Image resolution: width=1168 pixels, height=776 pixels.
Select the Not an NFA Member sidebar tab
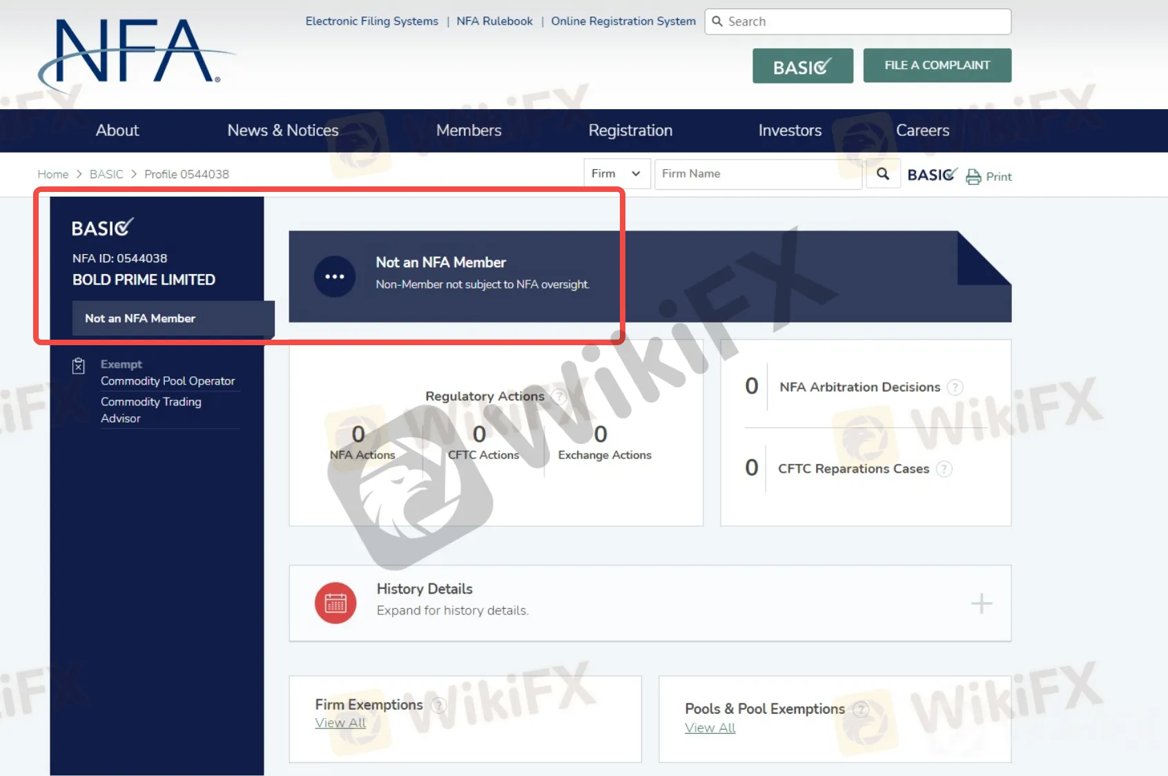[173, 318]
